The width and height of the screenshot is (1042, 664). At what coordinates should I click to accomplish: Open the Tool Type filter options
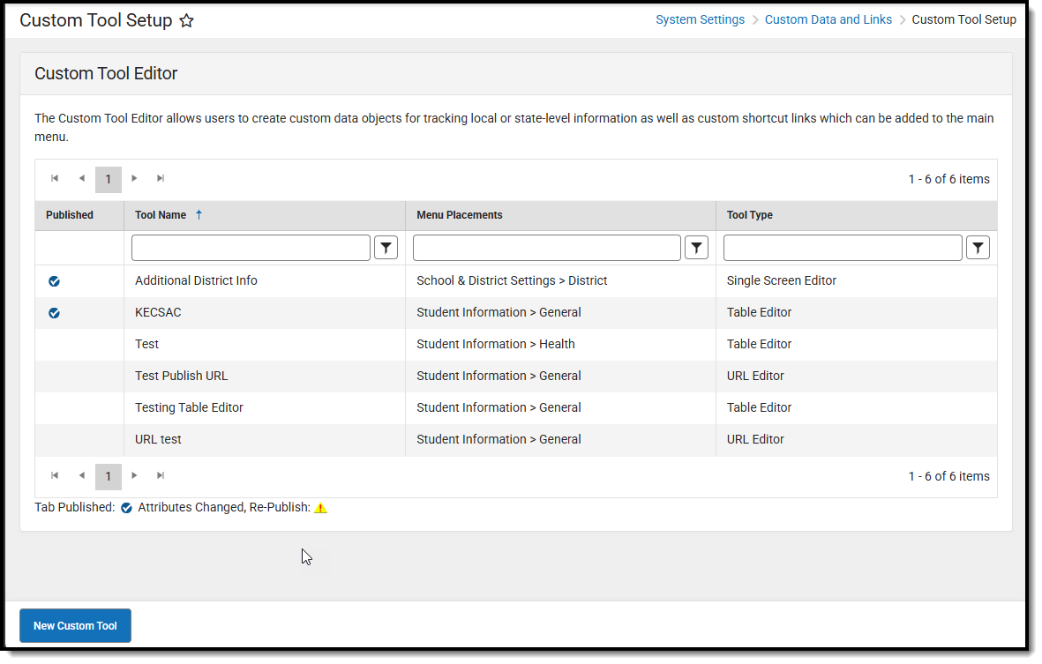978,248
